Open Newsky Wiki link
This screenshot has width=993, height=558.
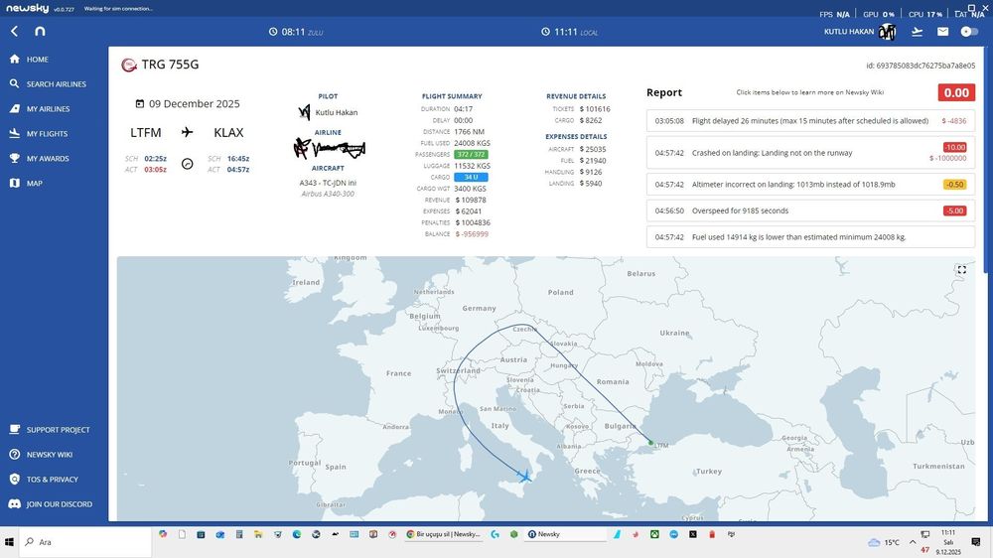coord(49,455)
